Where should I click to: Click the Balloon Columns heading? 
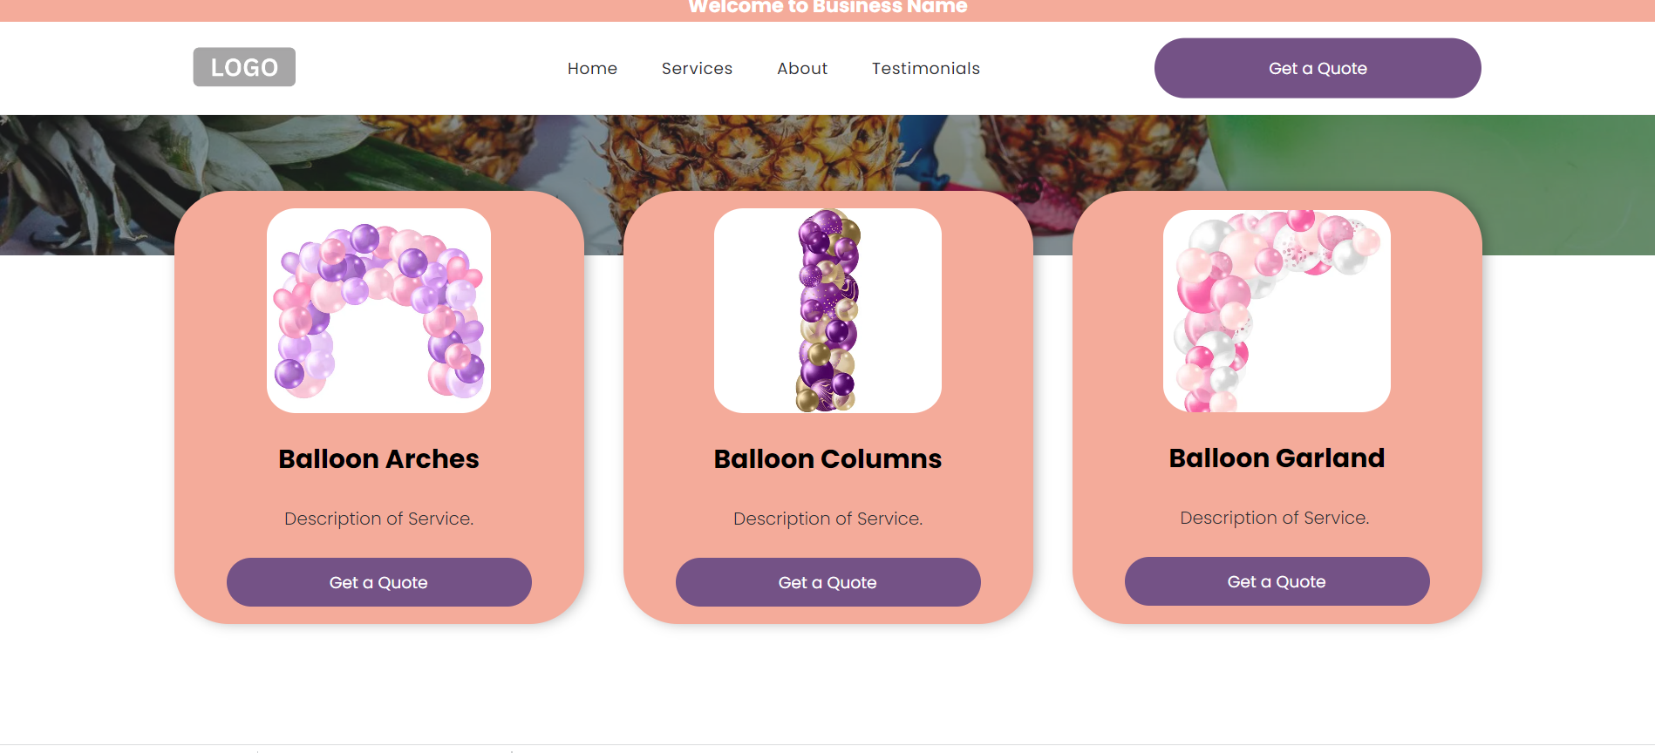tap(827, 458)
